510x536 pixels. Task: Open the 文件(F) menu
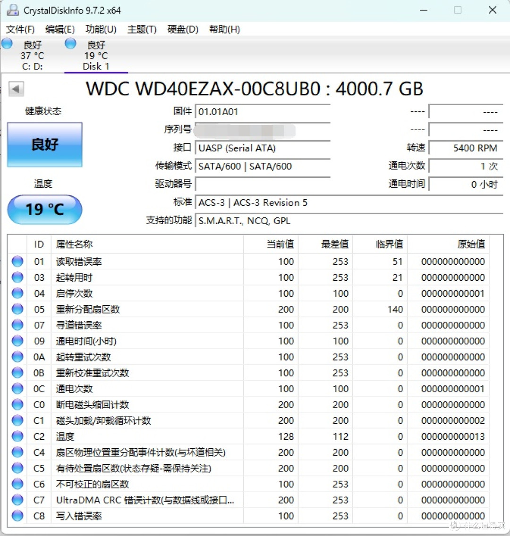[x=20, y=29]
